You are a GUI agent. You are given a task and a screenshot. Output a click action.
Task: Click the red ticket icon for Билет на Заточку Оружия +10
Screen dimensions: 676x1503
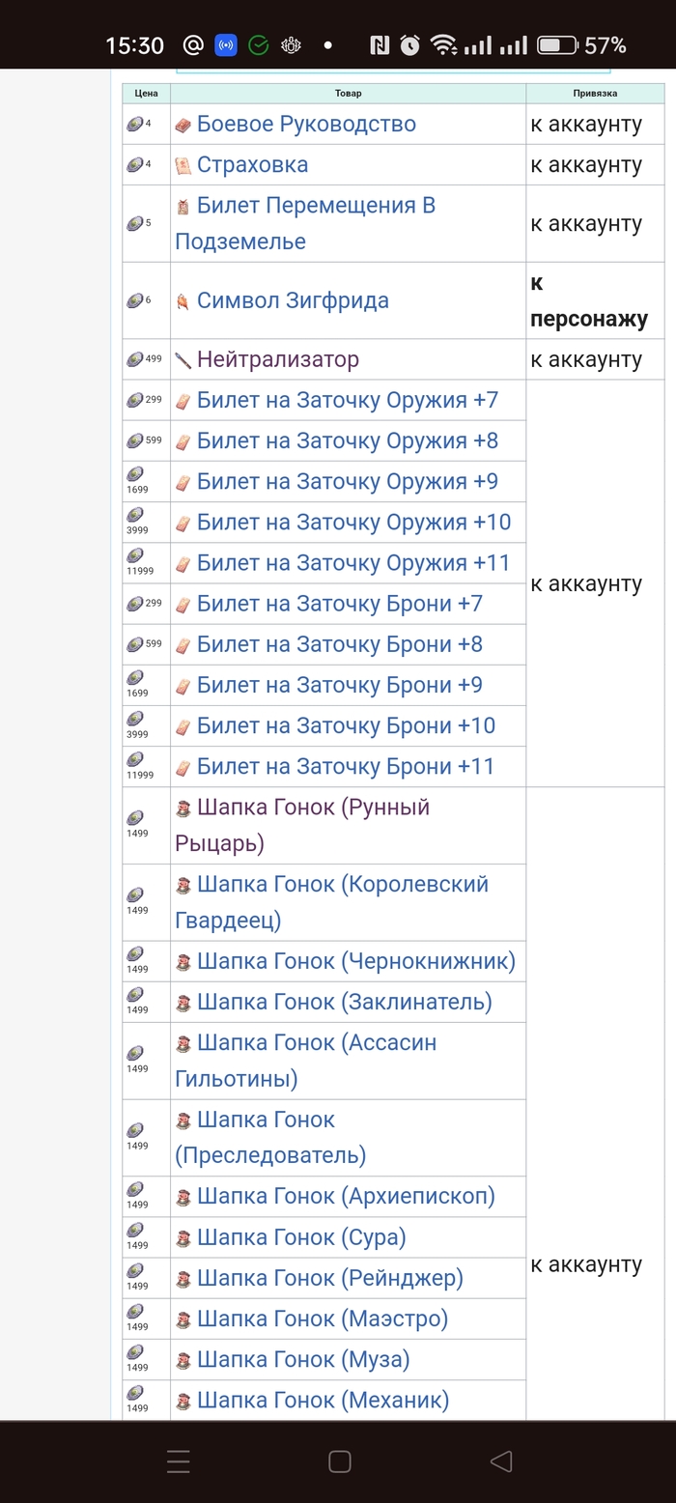tap(185, 522)
